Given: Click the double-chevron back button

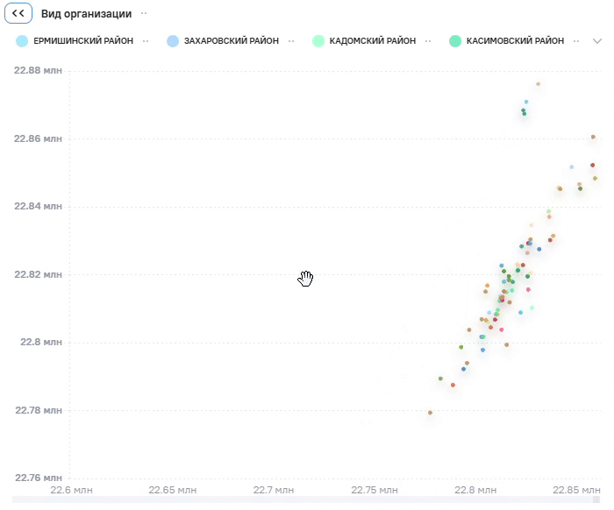Looking at the screenshot, I should coord(18,13).
